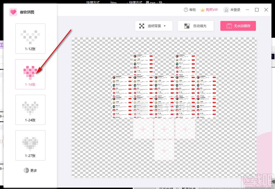Open 更多 templates icon
The width and height of the screenshot is (275, 189).
[x=26, y=170]
